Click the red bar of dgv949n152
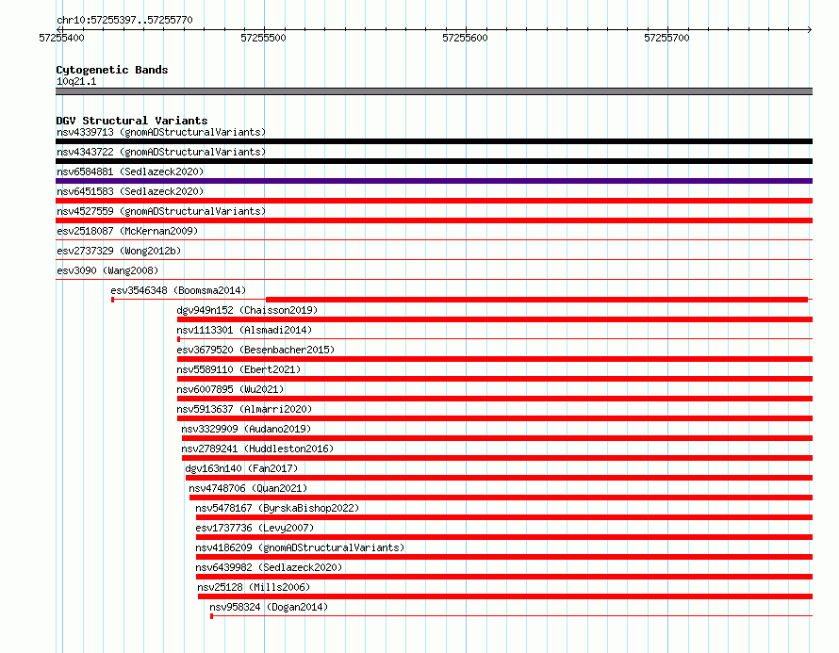The width and height of the screenshot is (839, 653). pyautogui.click(x=495, y=319)
